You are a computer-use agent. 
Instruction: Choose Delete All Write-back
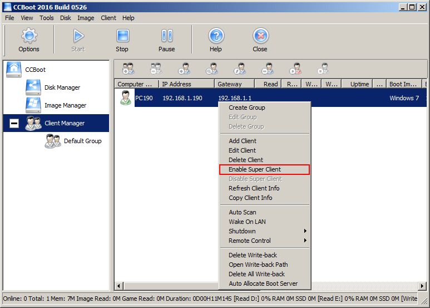[x=265, y=274]
